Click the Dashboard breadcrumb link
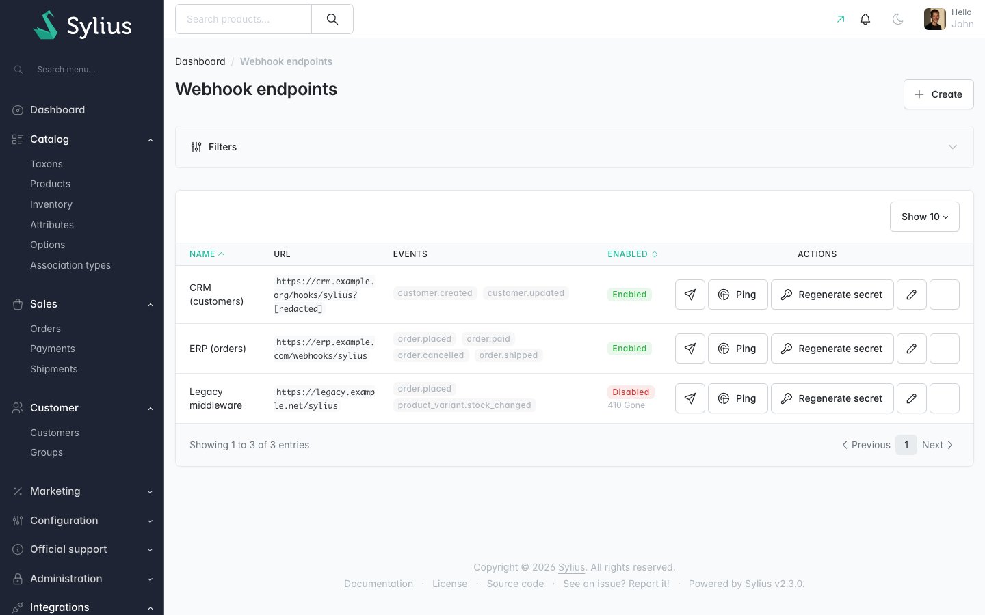 point(200,61)
